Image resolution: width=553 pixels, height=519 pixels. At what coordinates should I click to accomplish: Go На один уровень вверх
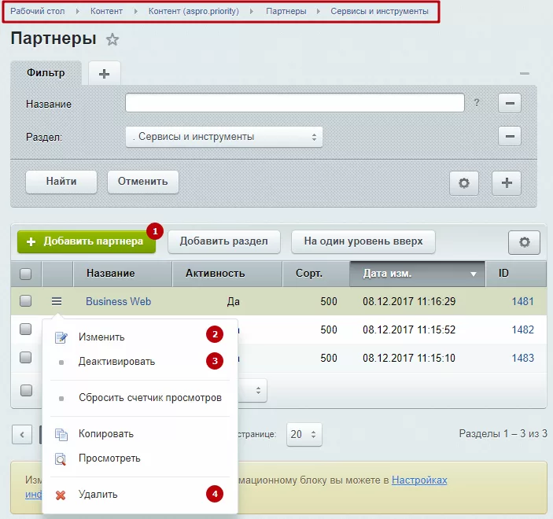(x=363, y=241)
